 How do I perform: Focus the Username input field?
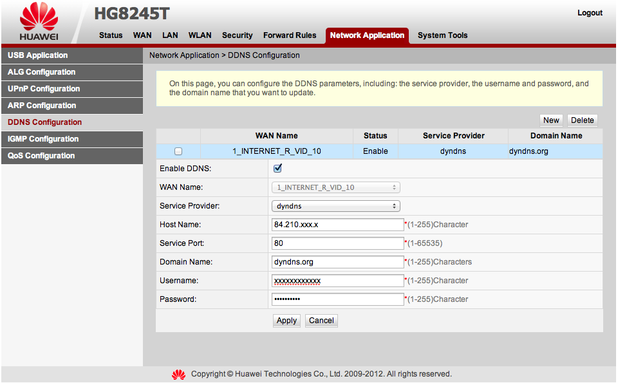(338, 281)
